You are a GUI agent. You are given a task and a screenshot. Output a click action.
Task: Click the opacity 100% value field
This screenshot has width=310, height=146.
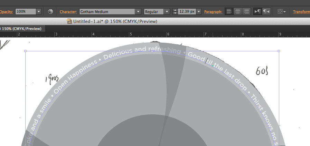point(26,11)
